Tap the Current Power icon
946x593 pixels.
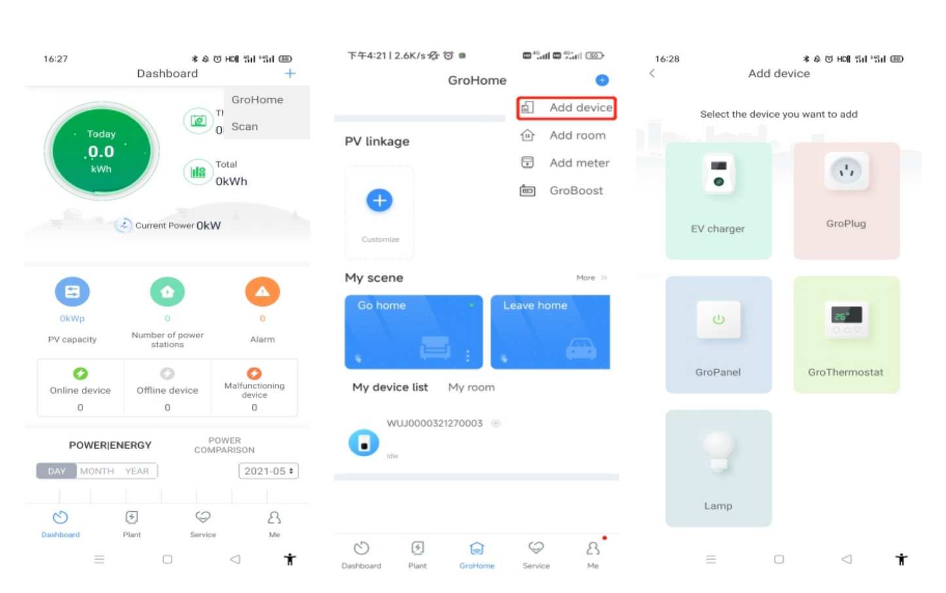click(x=124, y=225)
